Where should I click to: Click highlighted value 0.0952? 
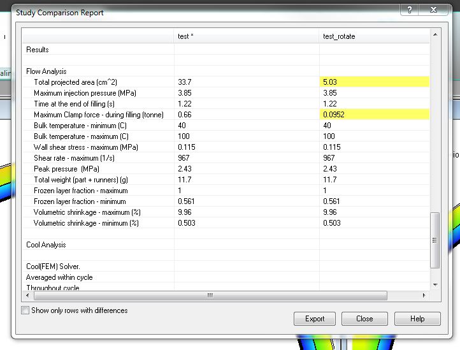375,115
